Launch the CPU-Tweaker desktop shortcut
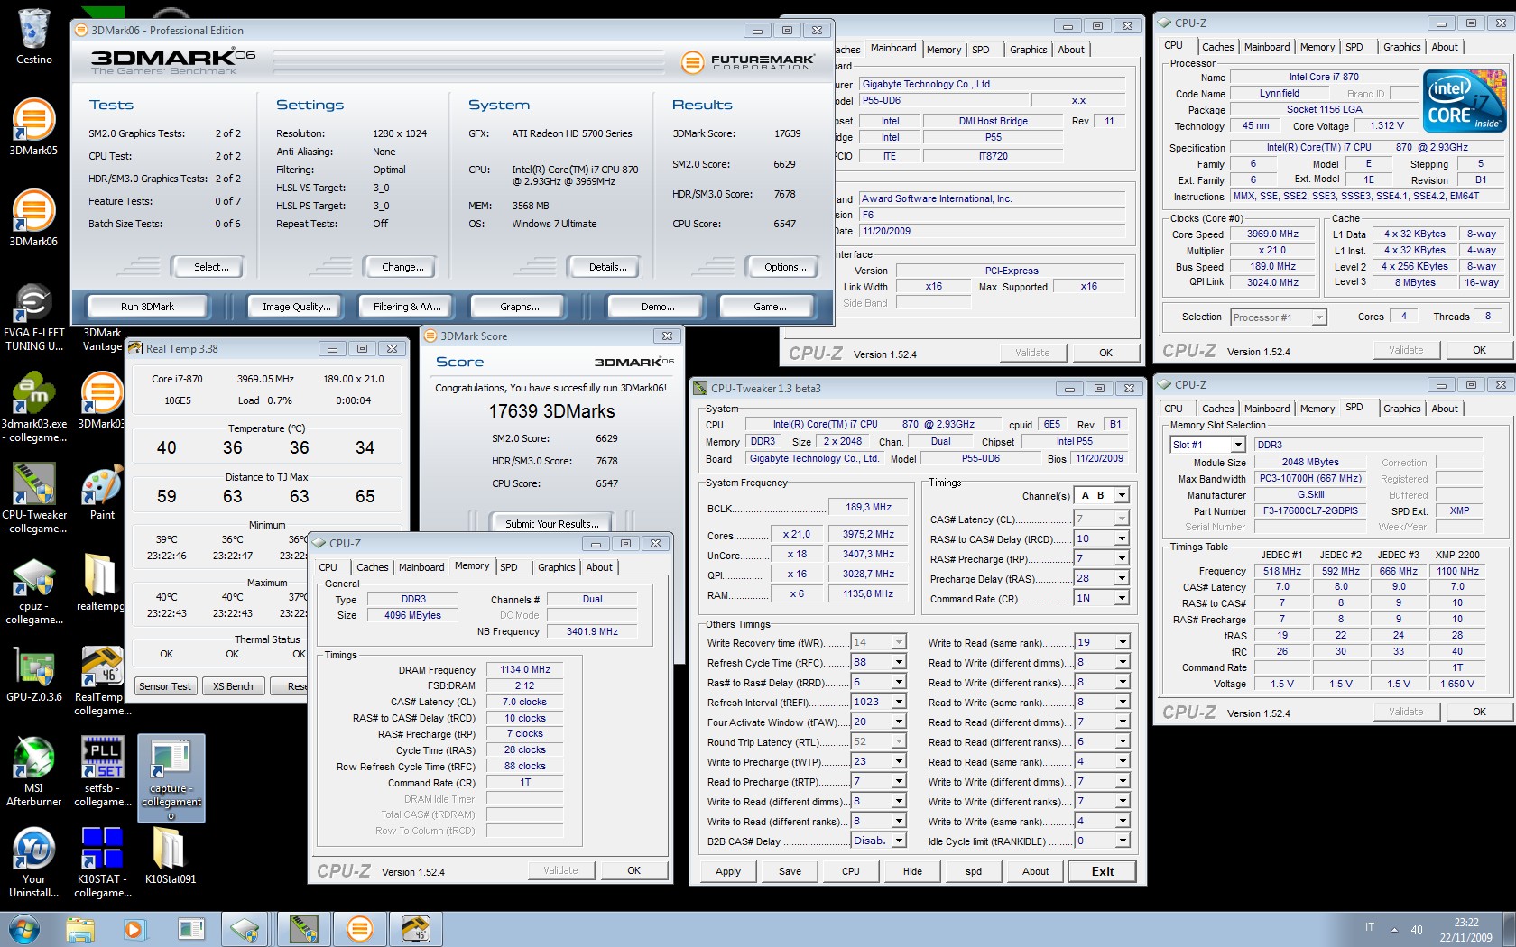 pyautogui.click(x=33, y=499)
